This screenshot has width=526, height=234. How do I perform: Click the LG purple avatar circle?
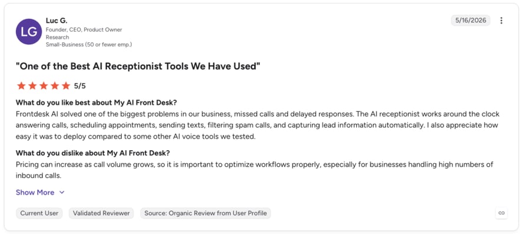click(29, 32)
